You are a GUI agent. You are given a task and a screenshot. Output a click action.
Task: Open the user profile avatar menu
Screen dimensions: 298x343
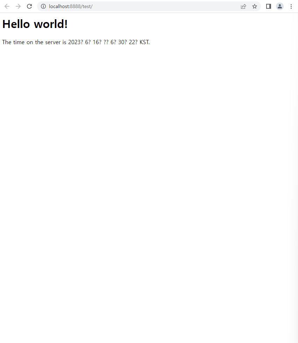click(x=279, y=6)
